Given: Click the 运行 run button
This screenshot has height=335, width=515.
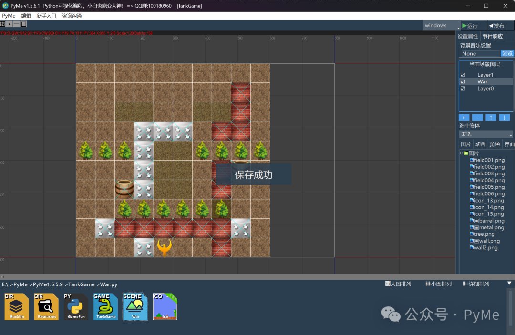Looking at the screenshot, I should pyautogui.click(x=474, y=26).
